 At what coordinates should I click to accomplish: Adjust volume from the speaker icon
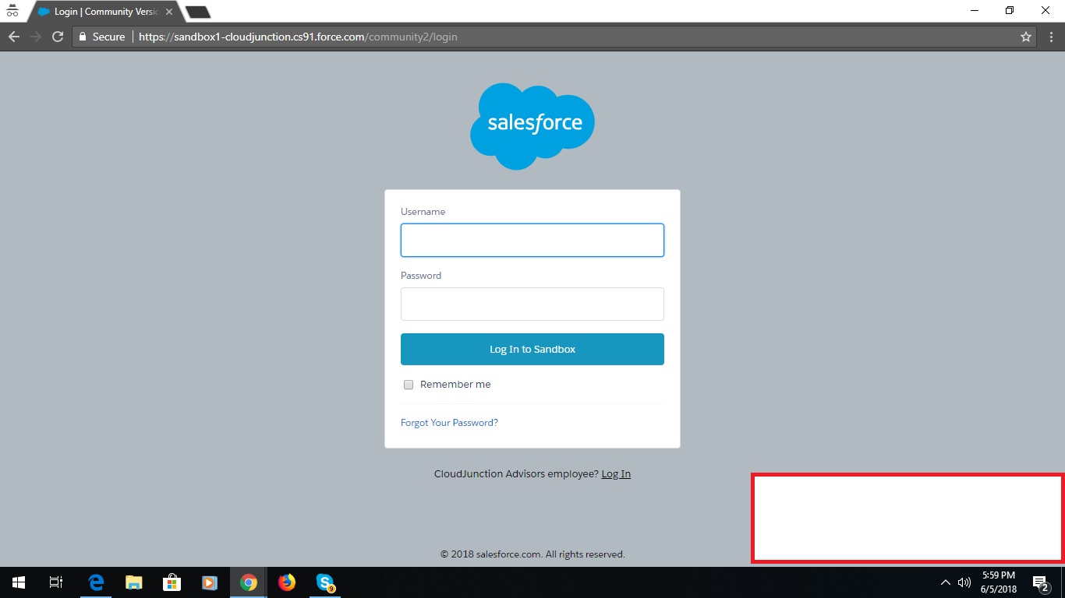964,582
